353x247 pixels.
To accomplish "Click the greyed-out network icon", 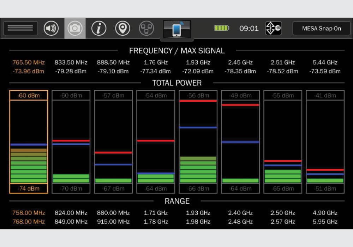I will [146, 28].
